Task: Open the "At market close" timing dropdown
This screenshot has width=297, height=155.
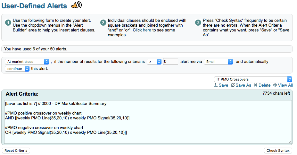Action: [x=27, y=62]
